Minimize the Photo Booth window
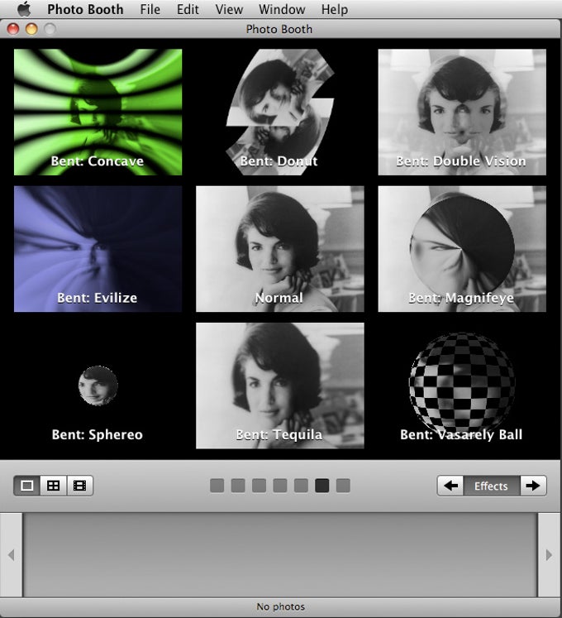 click(31, 29)
